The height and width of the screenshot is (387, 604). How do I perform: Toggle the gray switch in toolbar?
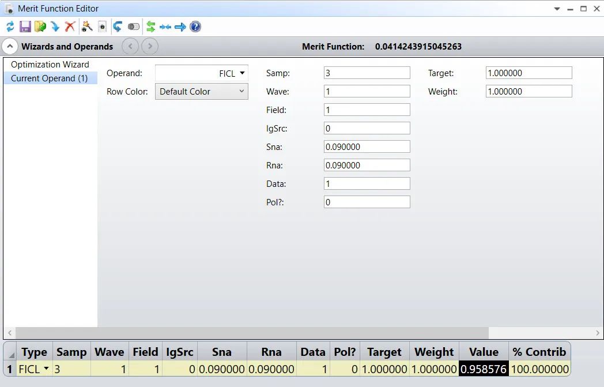[x=134, y=27]
